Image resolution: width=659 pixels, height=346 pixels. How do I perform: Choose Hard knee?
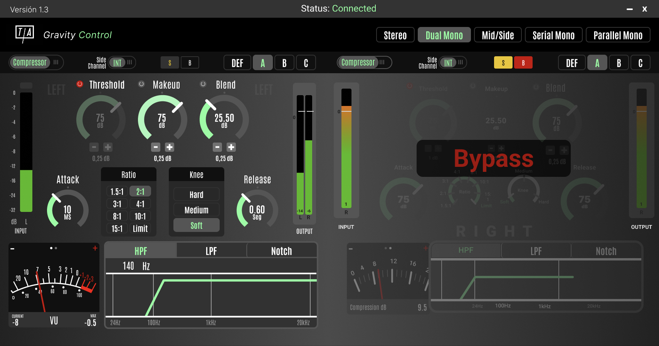(x=197, y=195)
